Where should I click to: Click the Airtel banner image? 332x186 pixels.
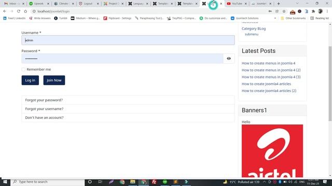click(x=272, y=151)
